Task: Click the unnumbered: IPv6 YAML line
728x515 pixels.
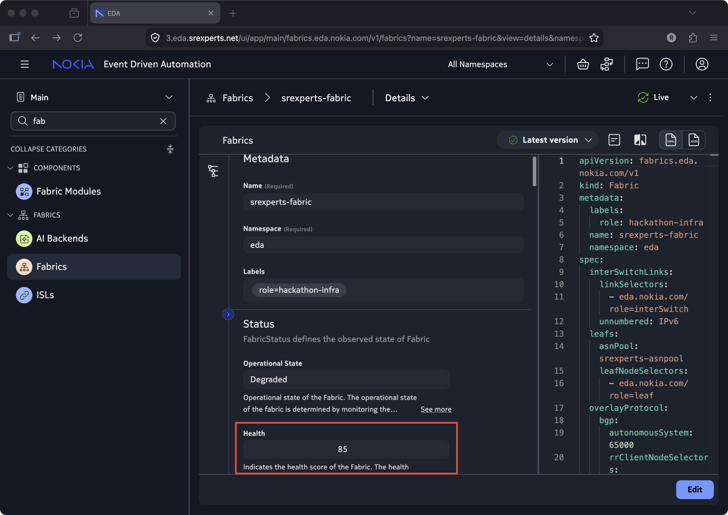Action: coord(638,321)
